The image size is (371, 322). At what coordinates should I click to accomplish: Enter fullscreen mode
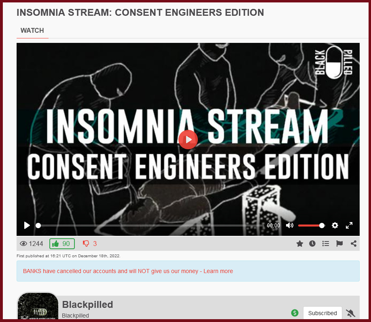349,225
